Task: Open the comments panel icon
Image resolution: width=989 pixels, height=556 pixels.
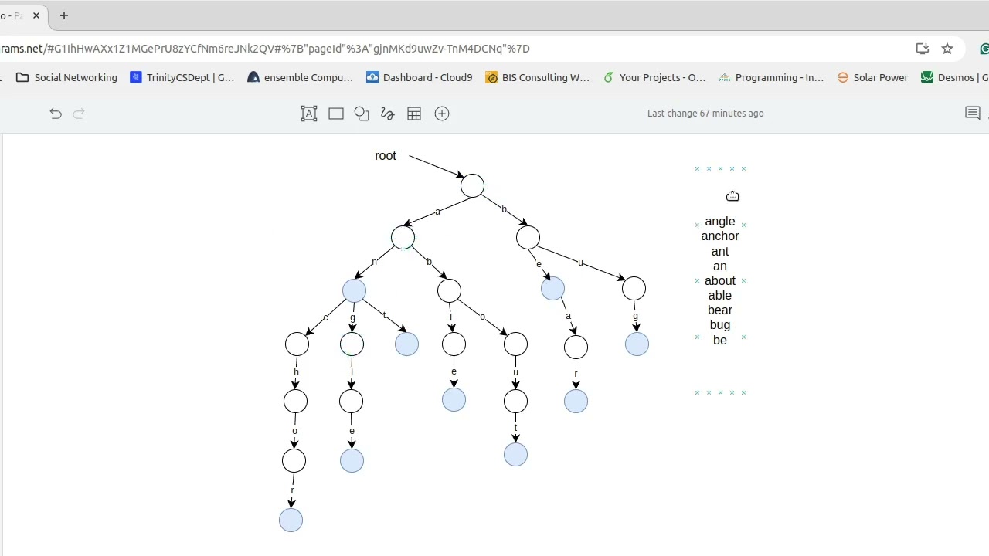Action: pos(973,114)
